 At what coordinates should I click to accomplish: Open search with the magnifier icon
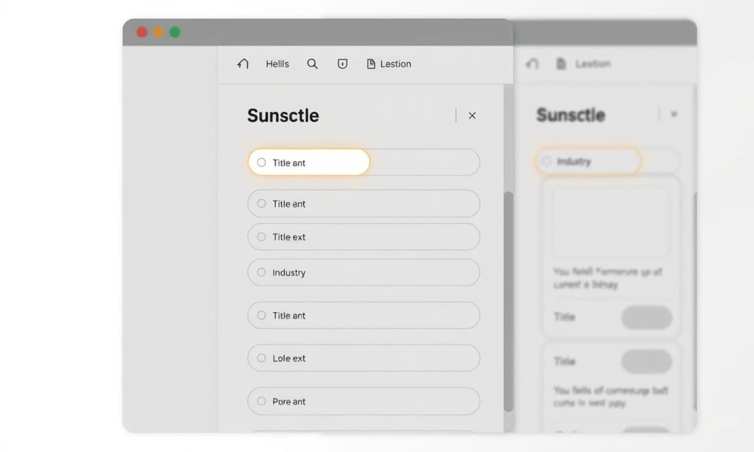click(x=312, y=64)
